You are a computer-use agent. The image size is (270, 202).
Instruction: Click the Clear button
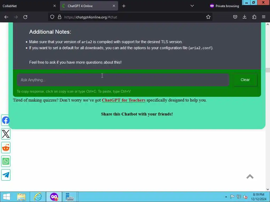click(x=245, y=80)
